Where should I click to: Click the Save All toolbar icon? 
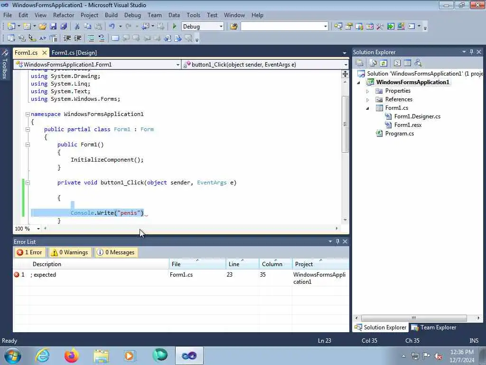click(64, 27)
